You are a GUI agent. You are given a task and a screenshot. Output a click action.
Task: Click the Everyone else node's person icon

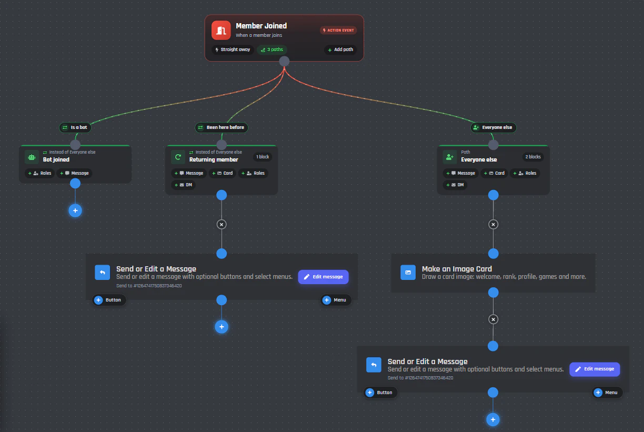click(x=450, y=157)
